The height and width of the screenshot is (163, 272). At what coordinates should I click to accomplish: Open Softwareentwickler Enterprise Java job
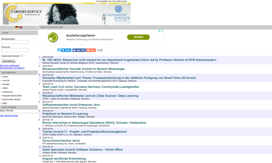(71, 105)
